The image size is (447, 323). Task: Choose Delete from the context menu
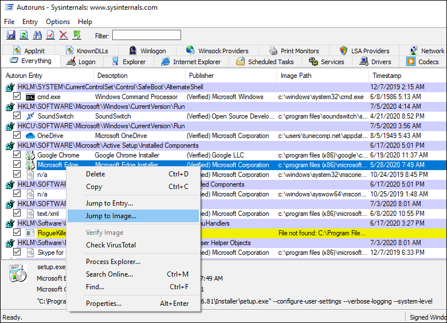point(134,174)
